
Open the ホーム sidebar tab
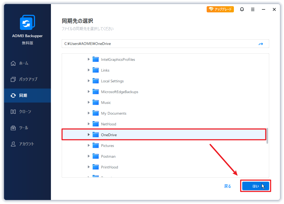coord(27,63)
